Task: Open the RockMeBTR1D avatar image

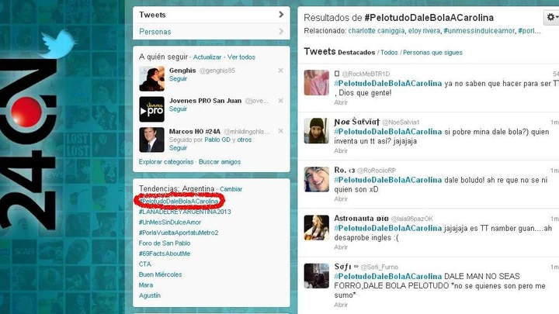Action: pos(316,83)
